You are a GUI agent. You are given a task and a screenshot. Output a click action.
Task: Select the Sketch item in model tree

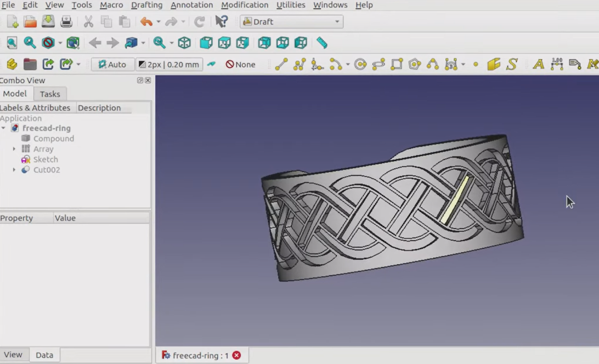(x=45, y=160)
